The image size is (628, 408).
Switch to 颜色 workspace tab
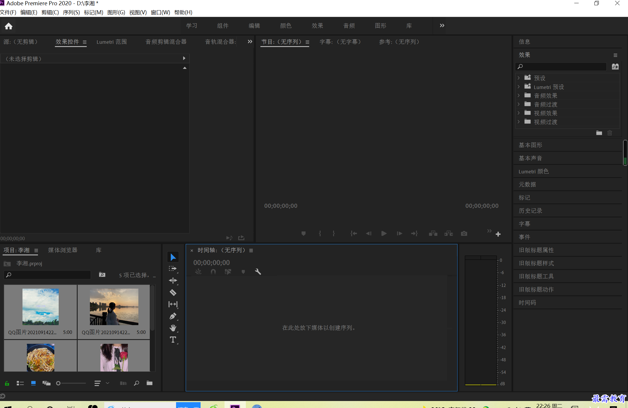coord(286,26)
